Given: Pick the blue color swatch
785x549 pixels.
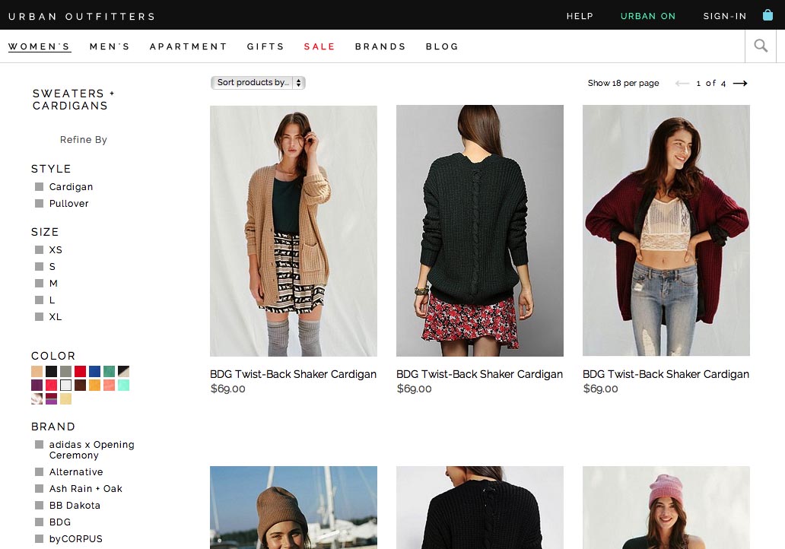Looking at the screenshot, I should pos(94,372).
